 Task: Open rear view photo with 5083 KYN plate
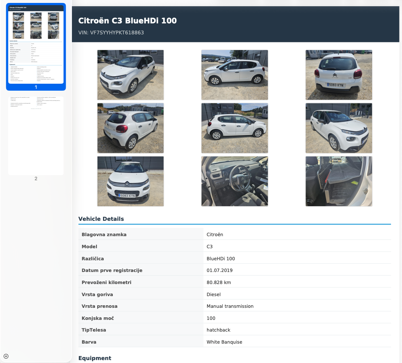click(339, 75)
